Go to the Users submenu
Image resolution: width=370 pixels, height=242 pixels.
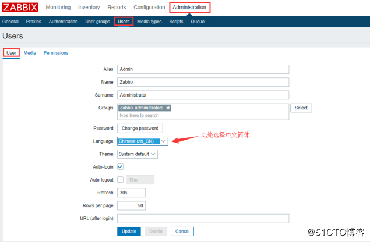click(x=124, y=22)
